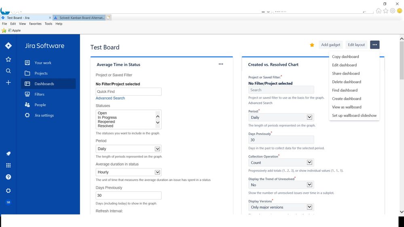404x227 pixels.
Task: Select Set up wallboard slideshow
Action: (x=354, y=116)
